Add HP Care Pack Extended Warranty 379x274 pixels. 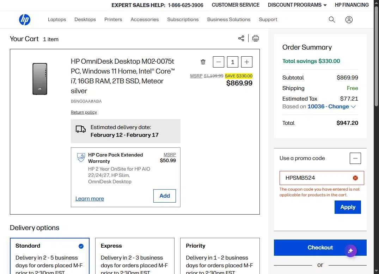tap(165, 196)
